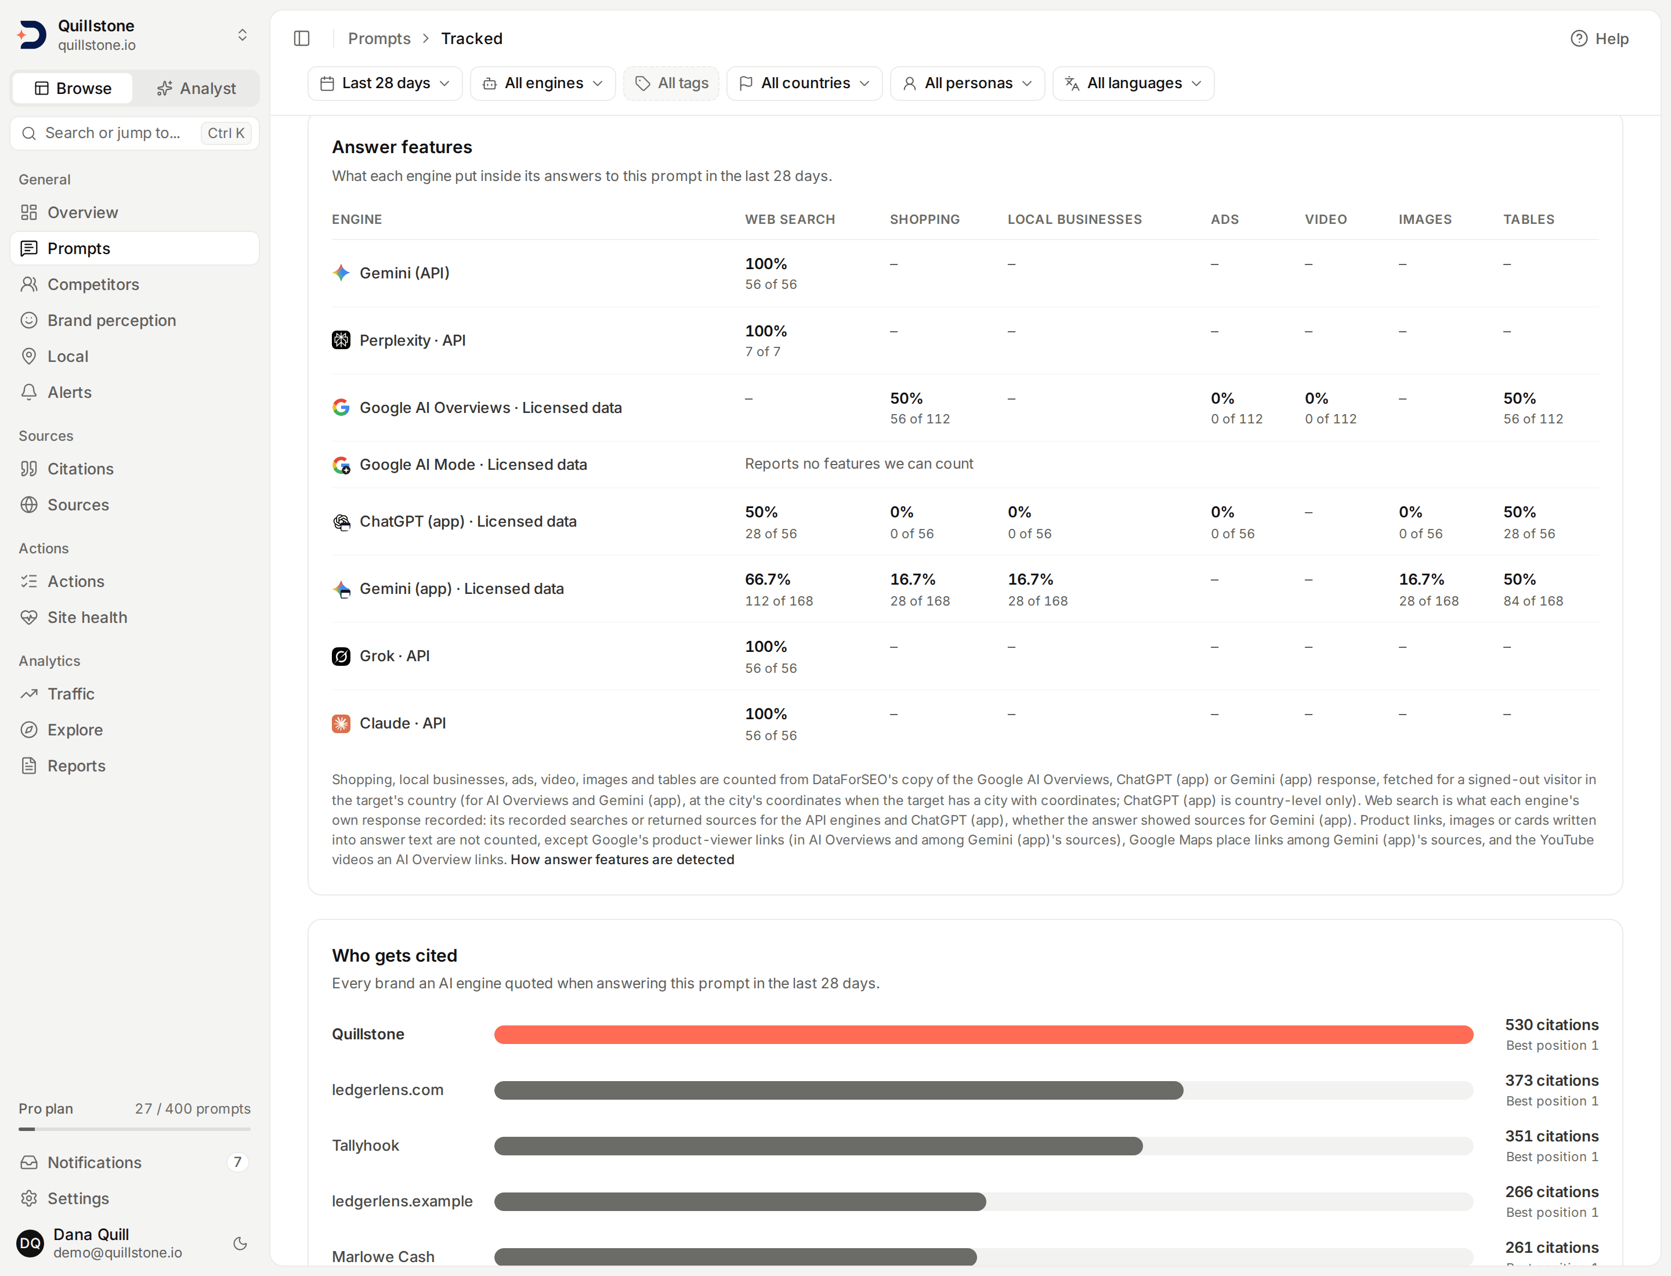Screen dimensions: 1671x1276
Task: Click Sources globe icon
Action: (29, 505)
